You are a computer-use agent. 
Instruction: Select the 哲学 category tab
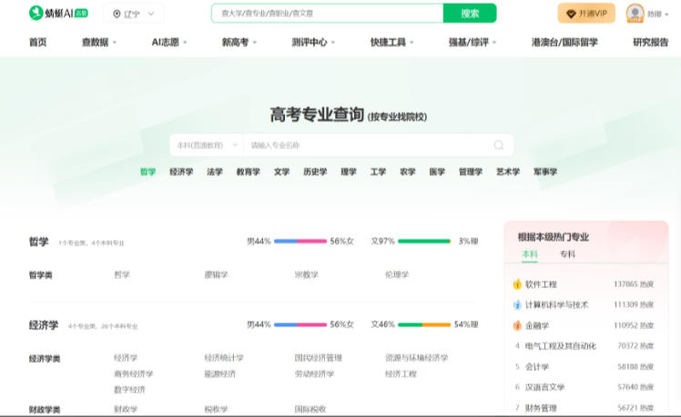[147, 172]
